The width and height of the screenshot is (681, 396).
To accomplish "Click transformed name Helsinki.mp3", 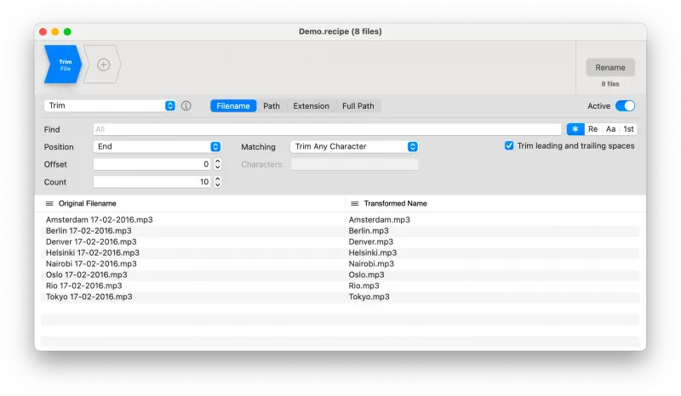I will pyautogui.click(x=373, y=252).
